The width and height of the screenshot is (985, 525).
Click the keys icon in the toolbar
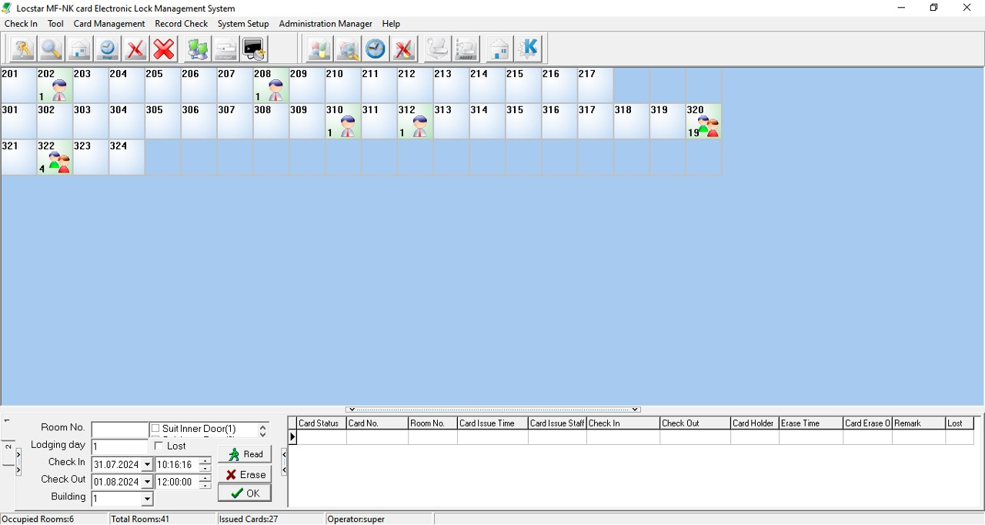[22, 49]
